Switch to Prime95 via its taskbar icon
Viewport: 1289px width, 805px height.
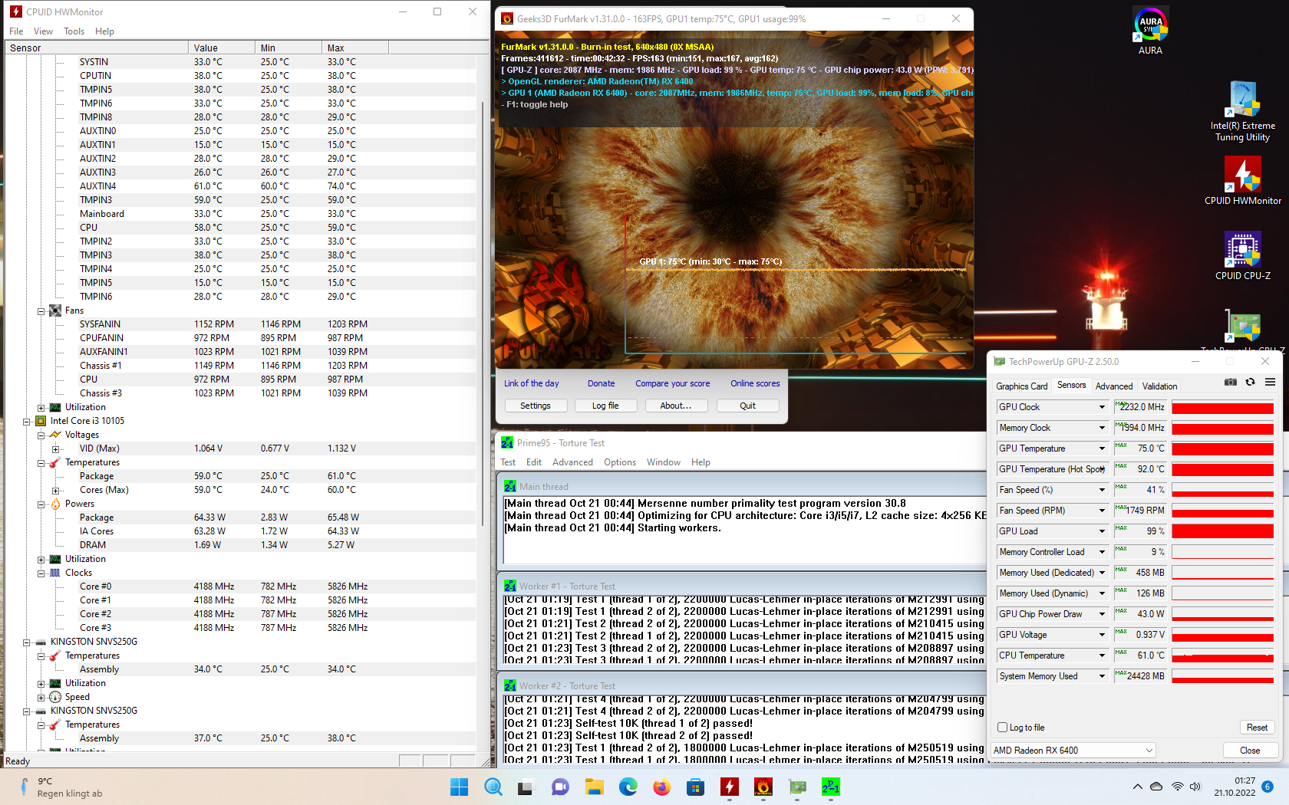coord(831,787)
